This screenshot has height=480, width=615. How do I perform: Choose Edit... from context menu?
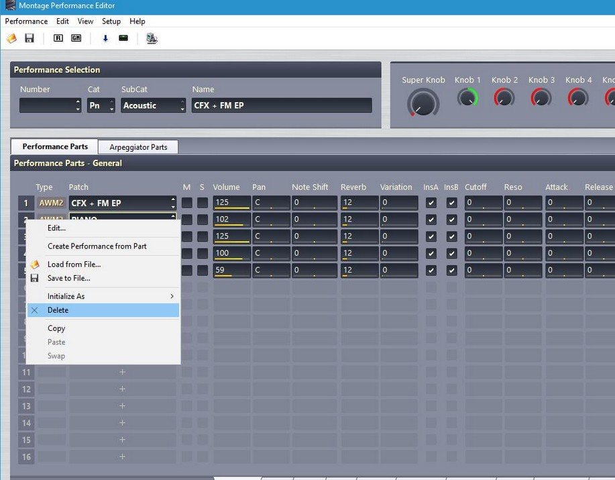103,228
